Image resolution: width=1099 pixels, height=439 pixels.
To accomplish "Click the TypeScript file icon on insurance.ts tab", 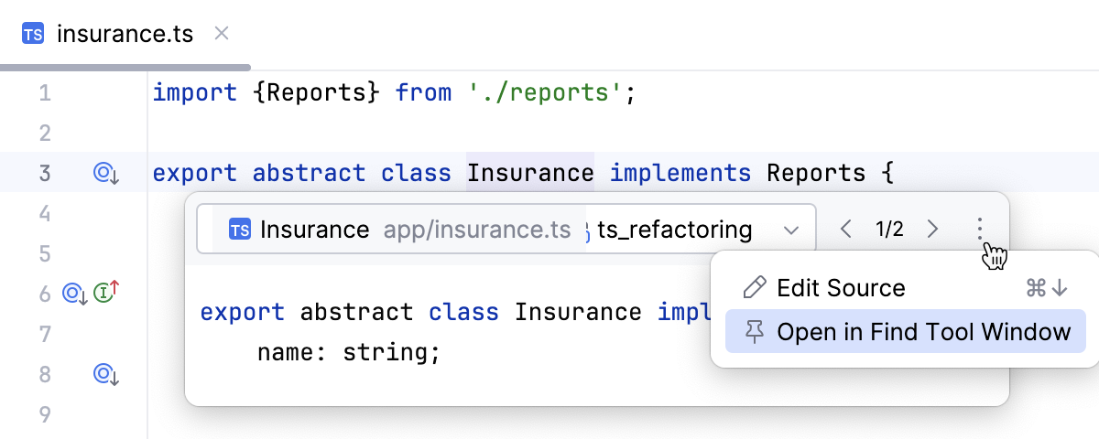I will click(33, 35).
